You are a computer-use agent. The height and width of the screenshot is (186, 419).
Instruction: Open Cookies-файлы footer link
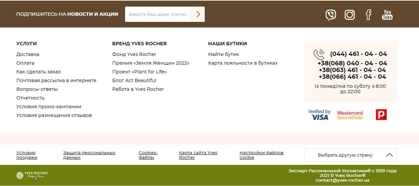coord(148,155)
